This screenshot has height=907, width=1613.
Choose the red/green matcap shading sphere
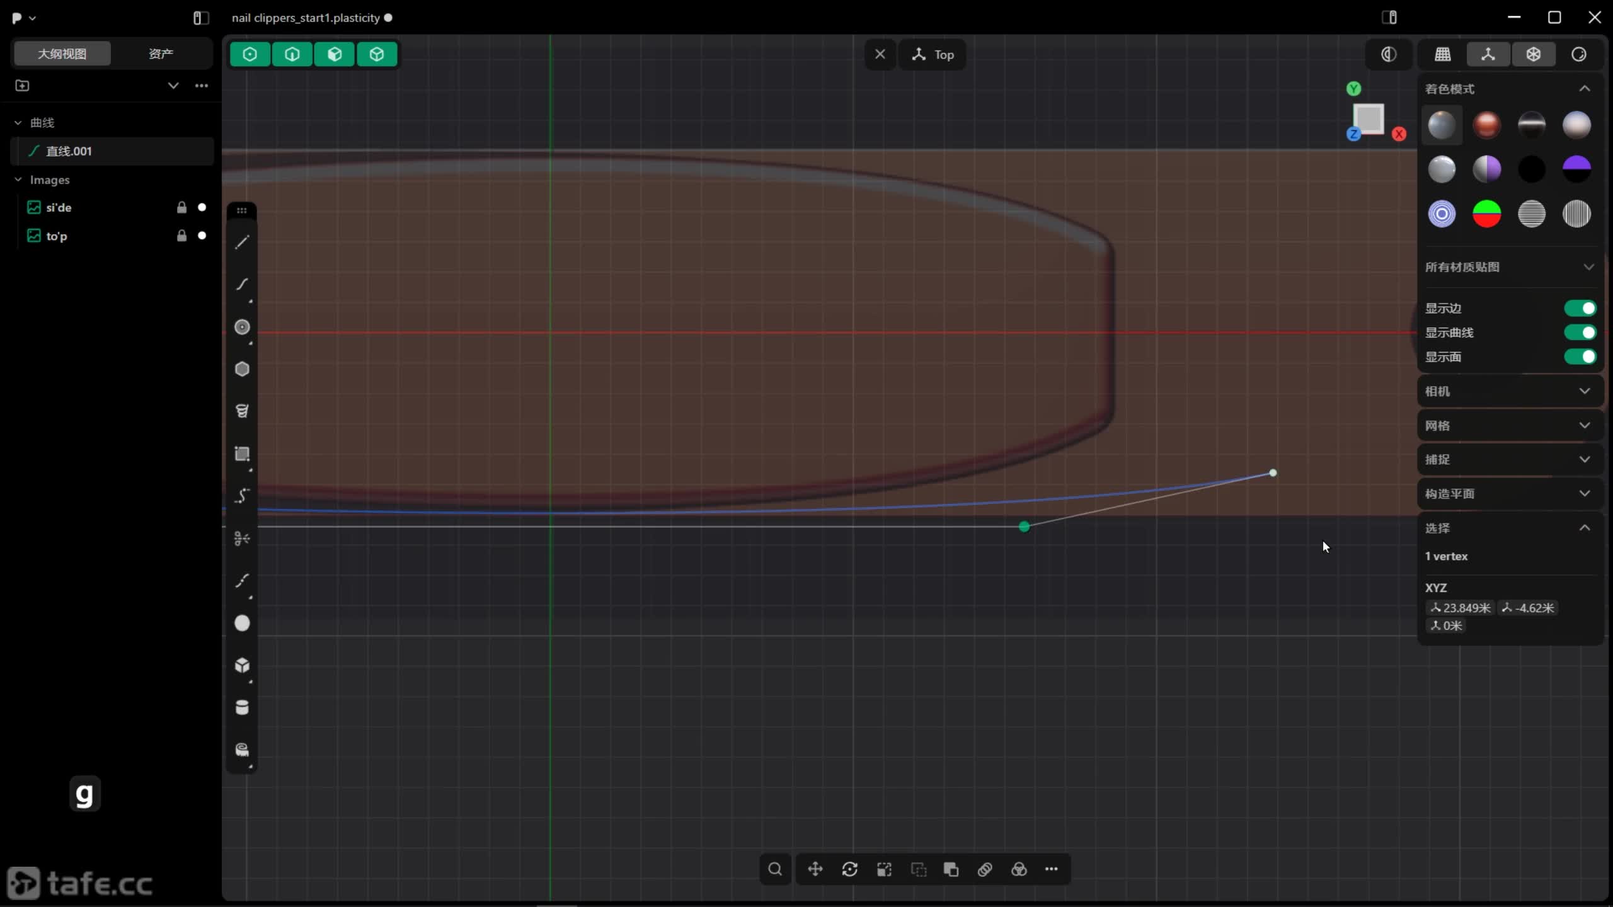click(1486, 214)
